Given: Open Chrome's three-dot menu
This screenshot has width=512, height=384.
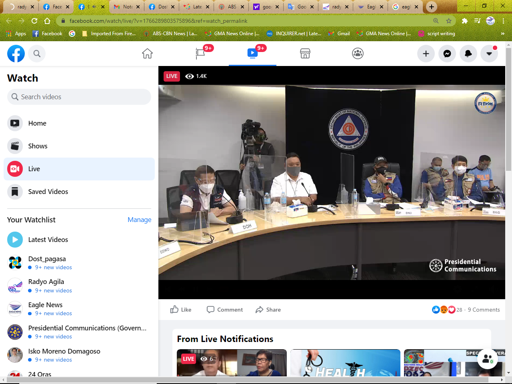Looking at the screenshot, I should (504, 21).
